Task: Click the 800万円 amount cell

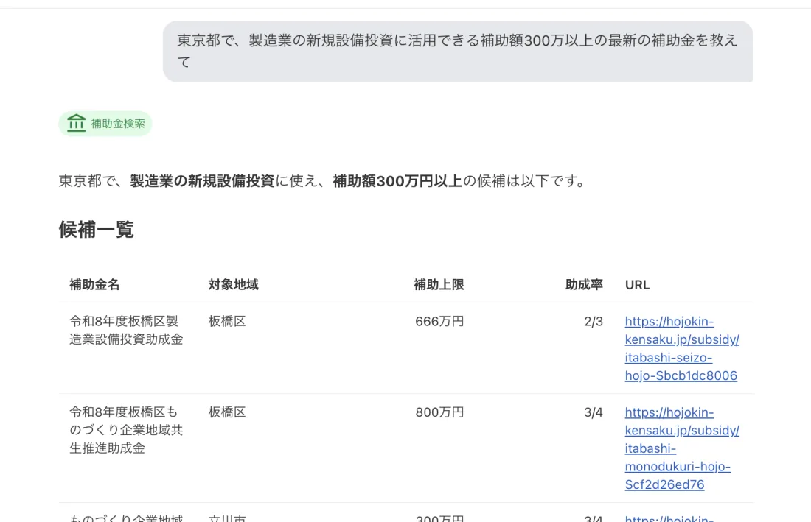Action: [x=439, y=412]
